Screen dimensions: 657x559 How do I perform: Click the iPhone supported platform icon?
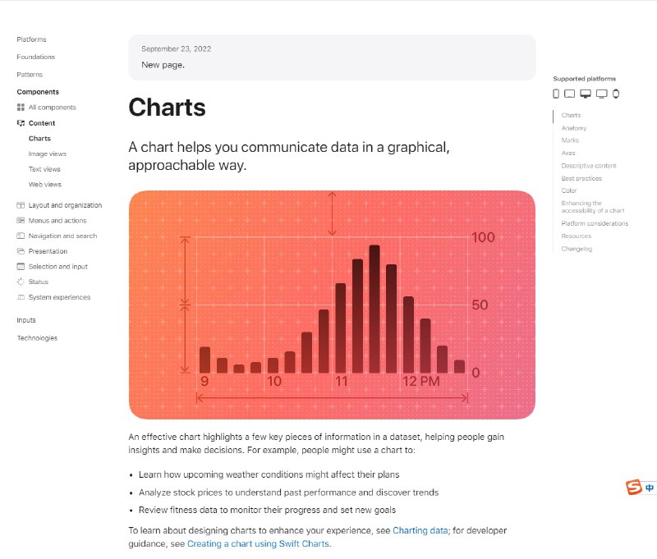coord(556,94)
